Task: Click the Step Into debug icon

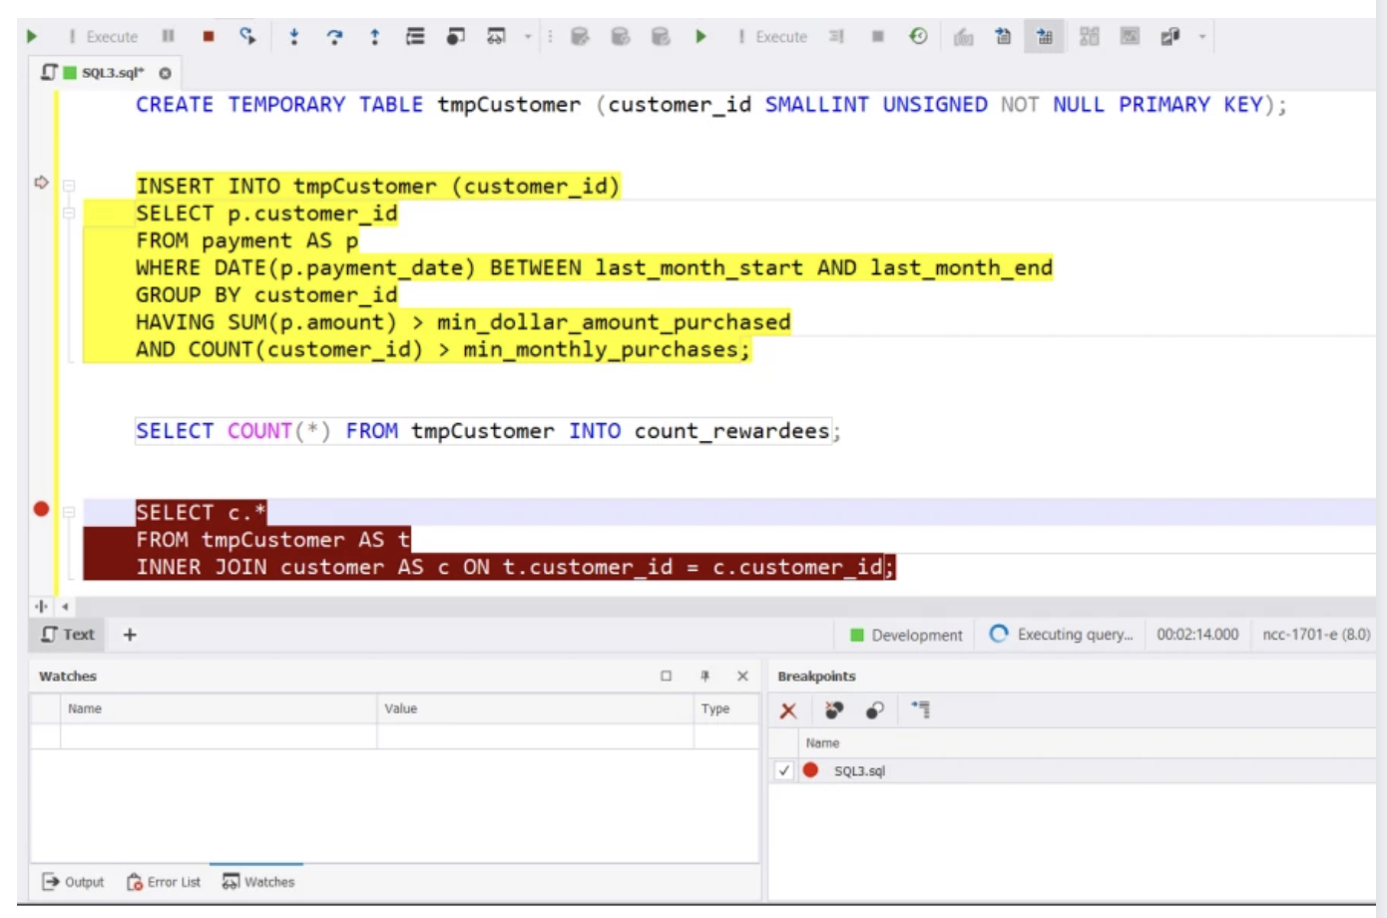Action: [293, 37]
